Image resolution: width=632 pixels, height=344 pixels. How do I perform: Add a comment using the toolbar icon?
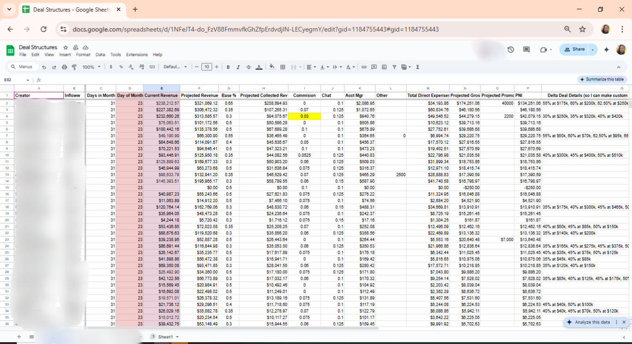click(x=374, y=67)
